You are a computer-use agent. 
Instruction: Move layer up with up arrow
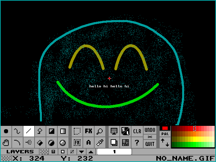(91, 152)
